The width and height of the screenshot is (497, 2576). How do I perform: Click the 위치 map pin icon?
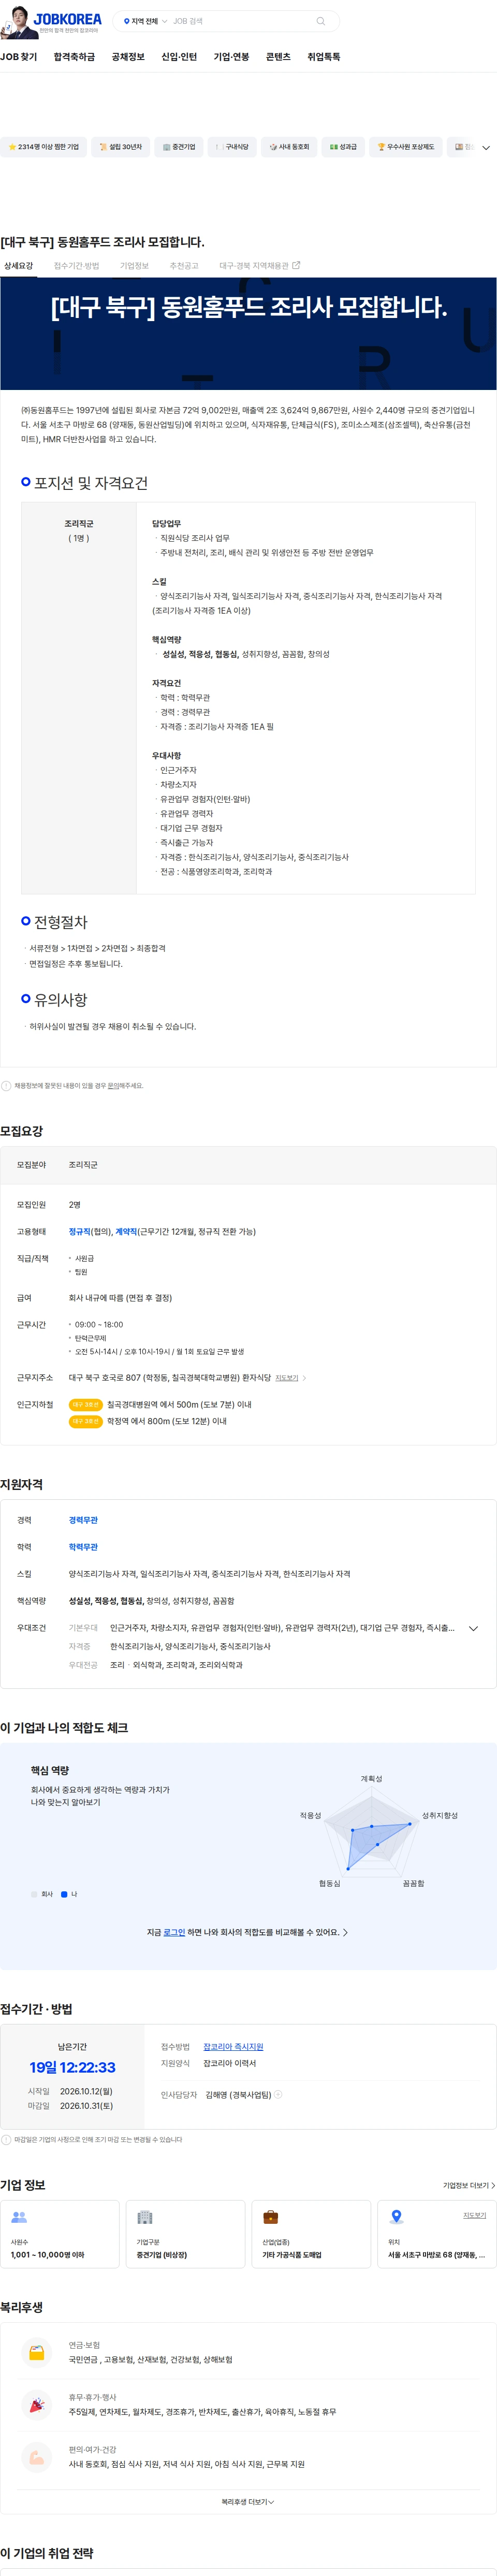point(396,2217)
